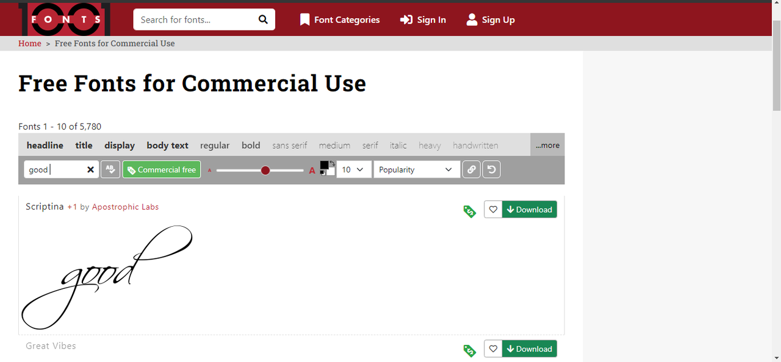Screen dimensions: 781x362
Task: Favorite the Scriptina font with the heart icon
Action: (493, 210)
